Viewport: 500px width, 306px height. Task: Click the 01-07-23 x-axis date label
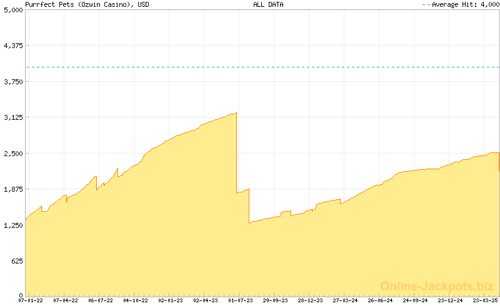[x=241, y=300]
